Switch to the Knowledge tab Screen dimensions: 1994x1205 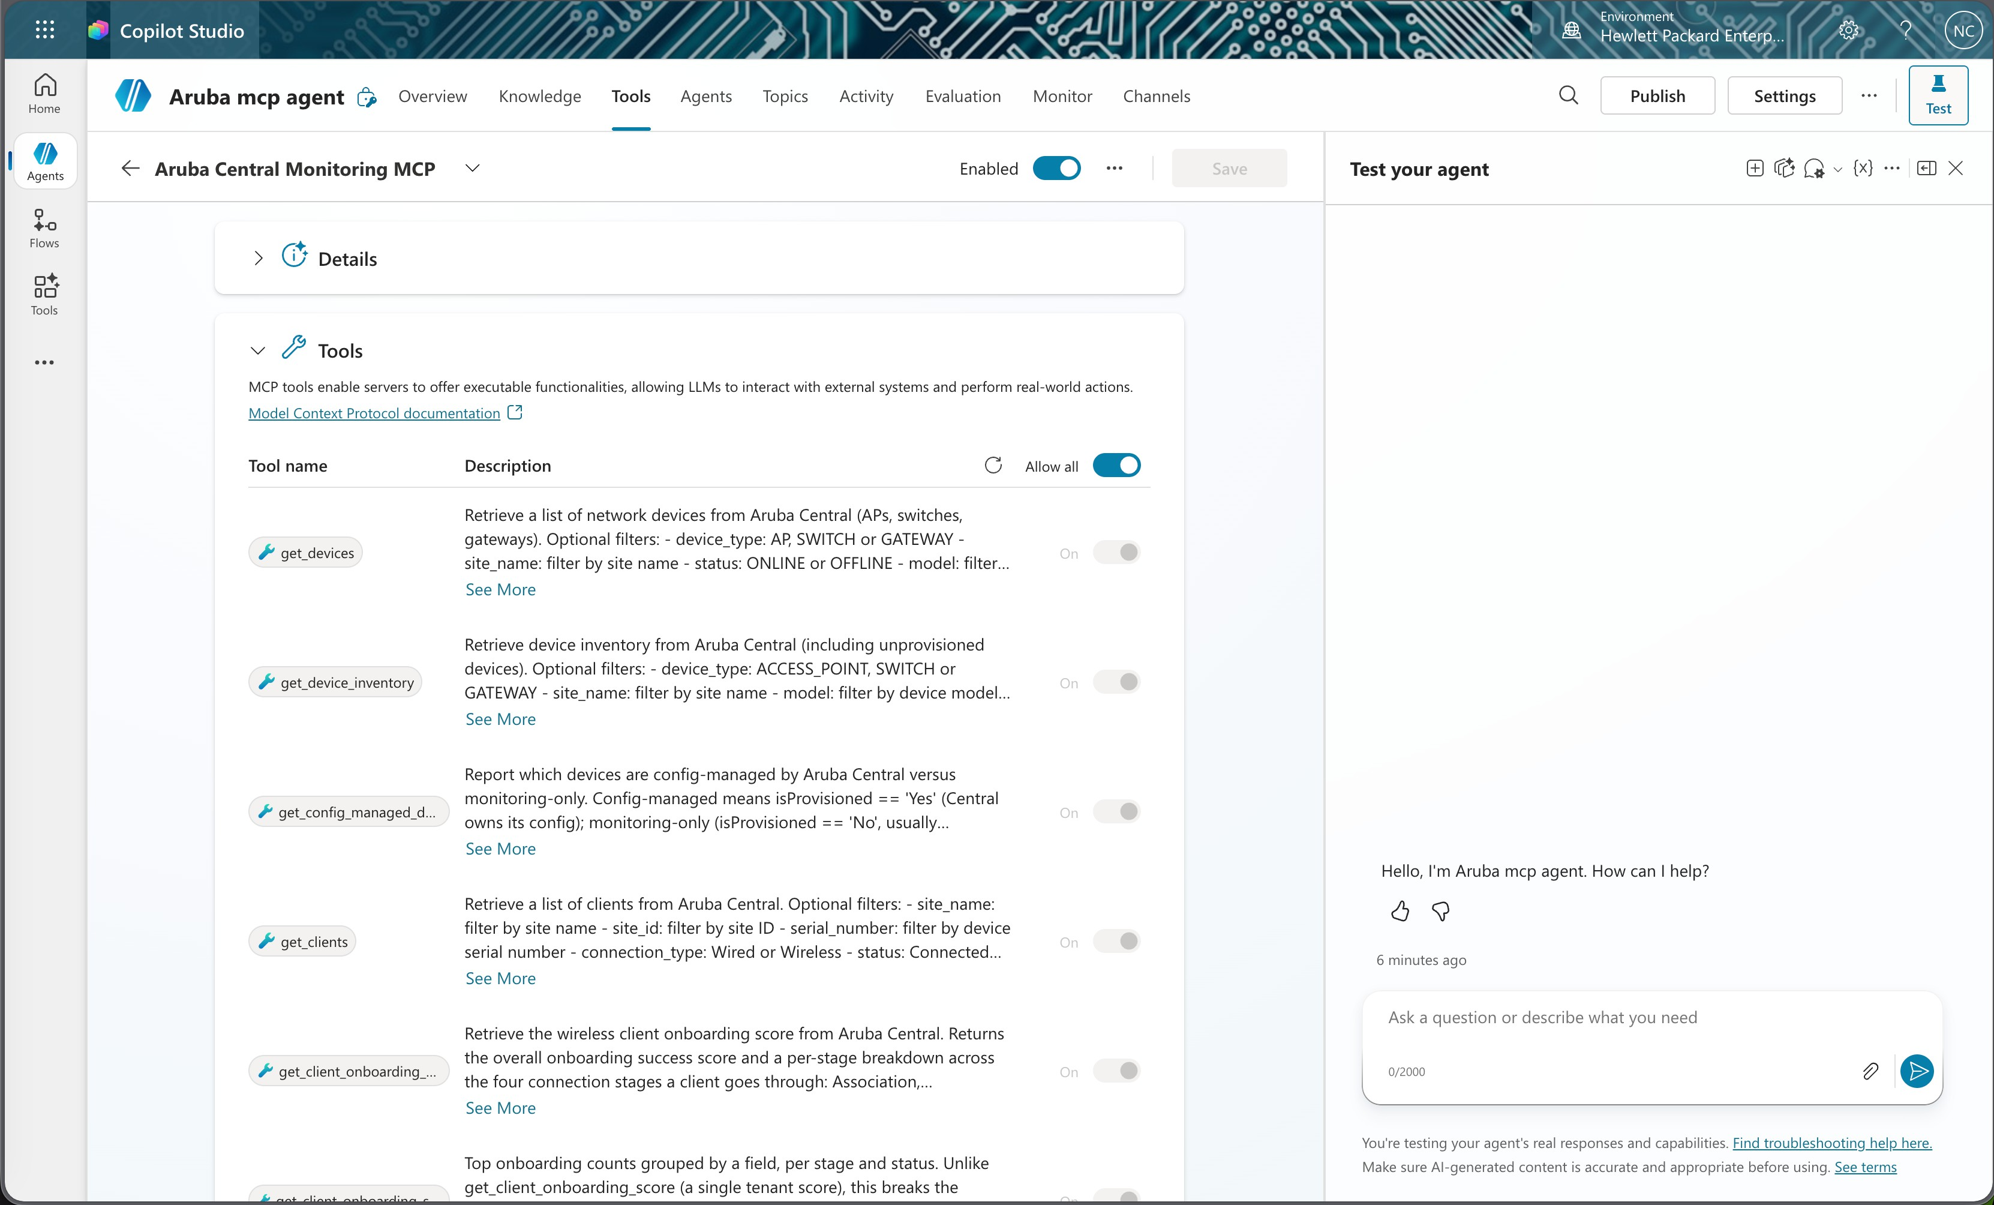pos(540,97)
